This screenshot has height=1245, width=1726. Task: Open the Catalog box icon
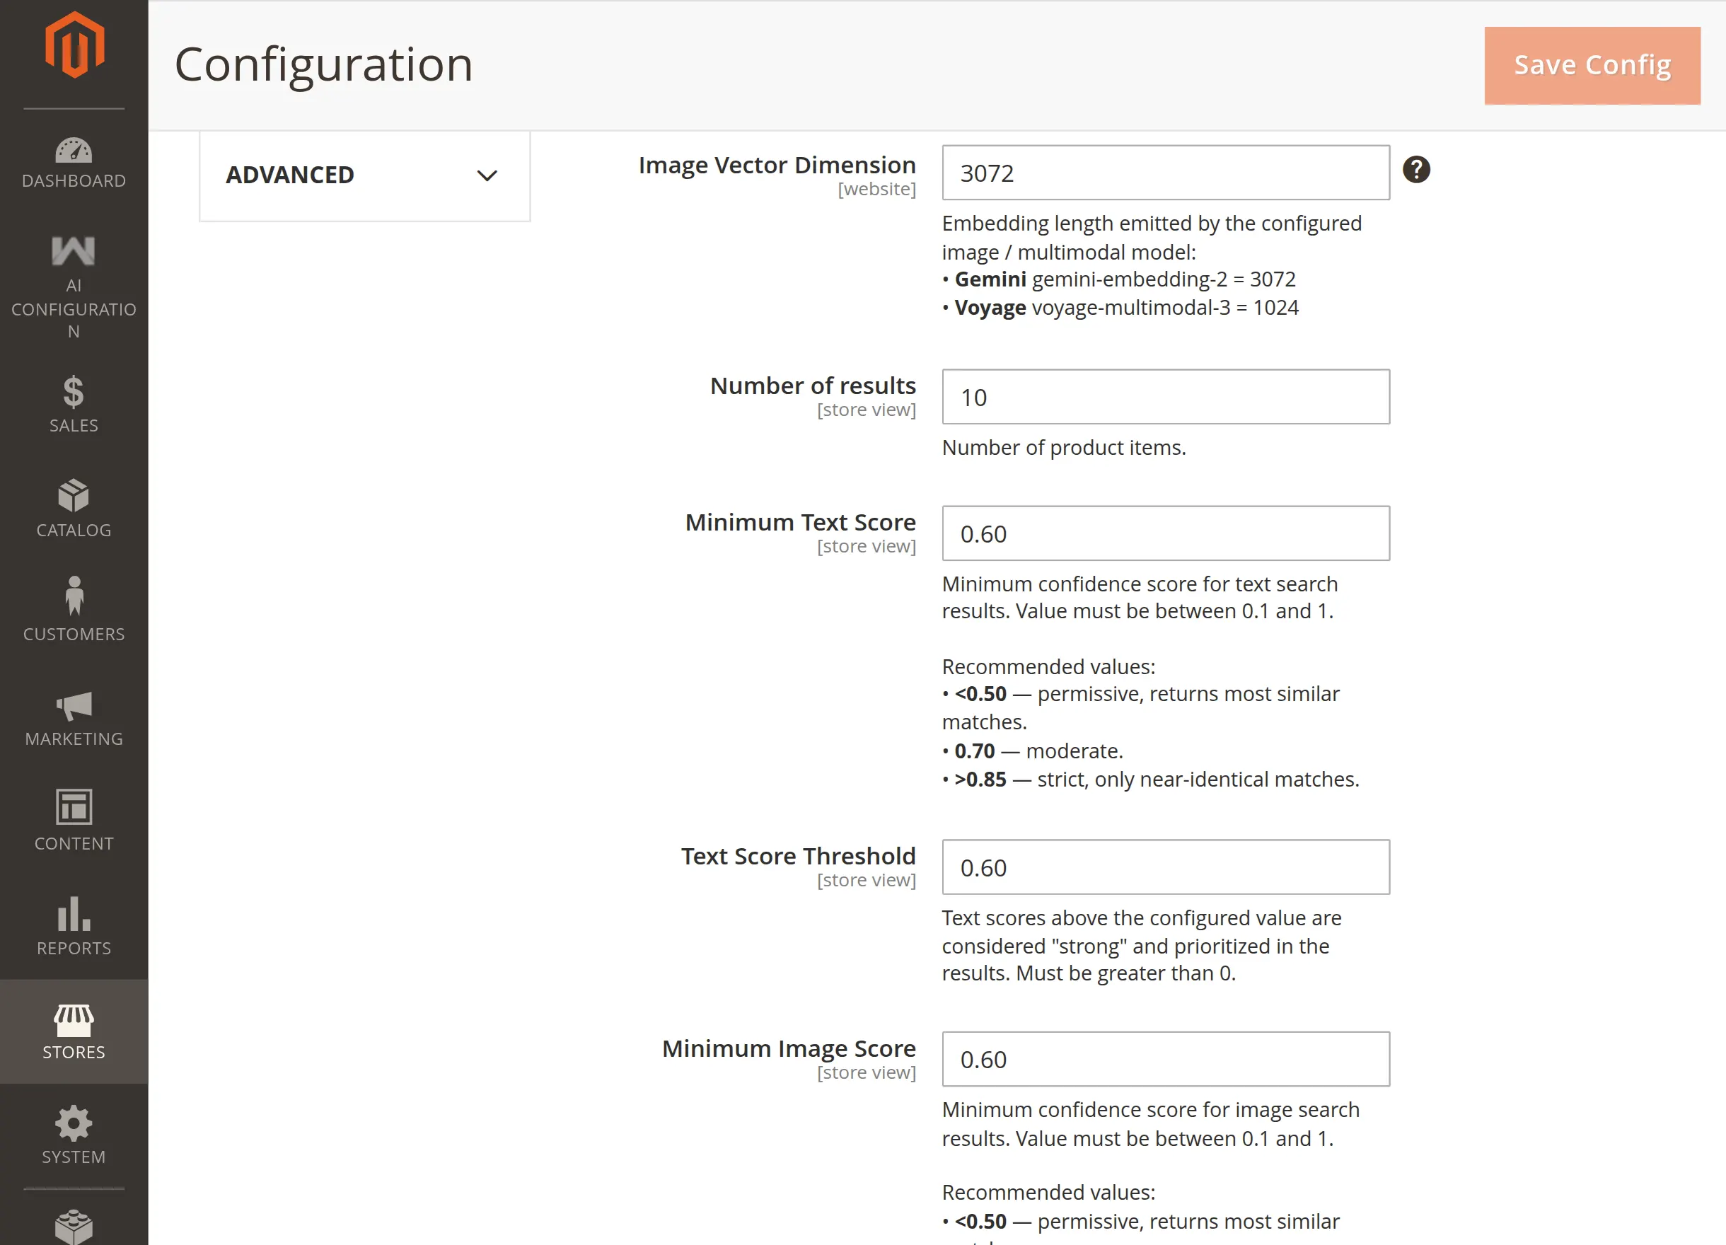pyautogui.click(x=74, y=496)
